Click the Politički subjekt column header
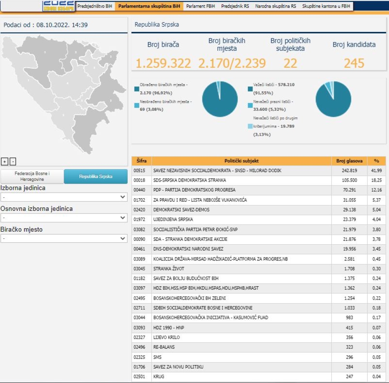This screenshot has width=389, height=383. (x=241, y=161)
